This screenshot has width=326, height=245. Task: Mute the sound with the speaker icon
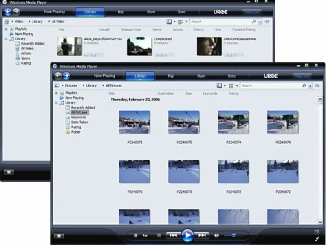click(217, 236)
